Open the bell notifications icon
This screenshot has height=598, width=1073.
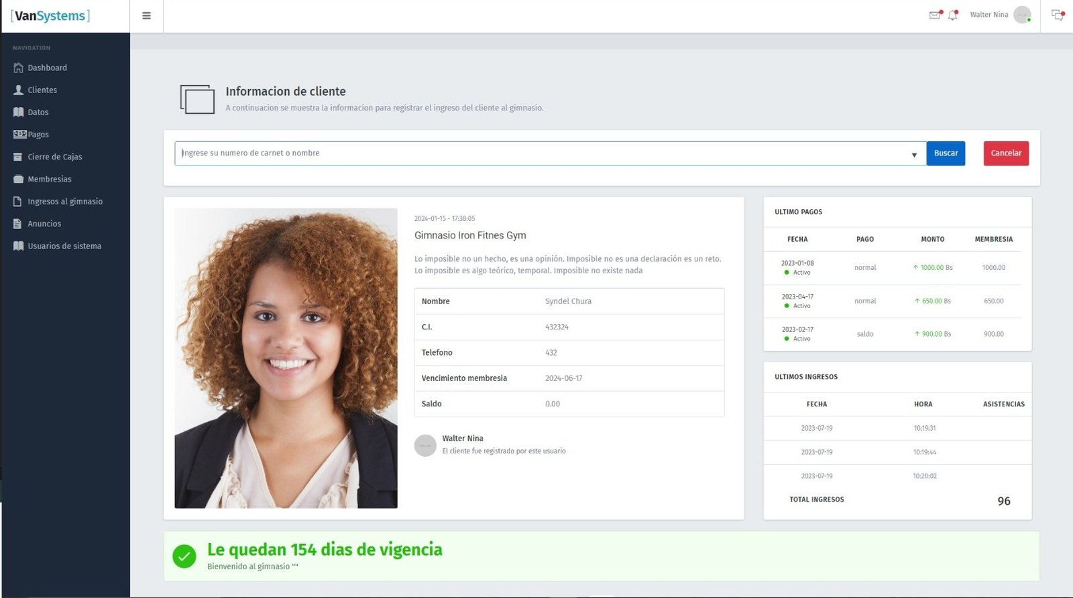[x=952, y=15]
